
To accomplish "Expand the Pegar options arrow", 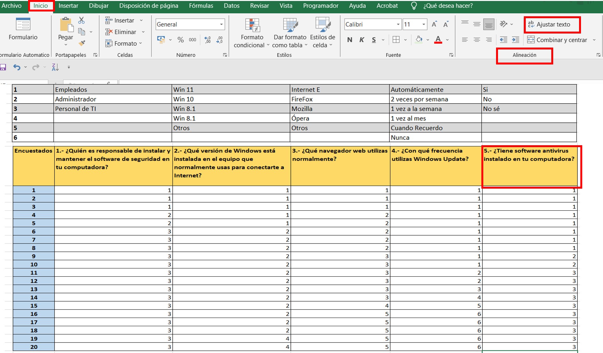I will point(66,45).
